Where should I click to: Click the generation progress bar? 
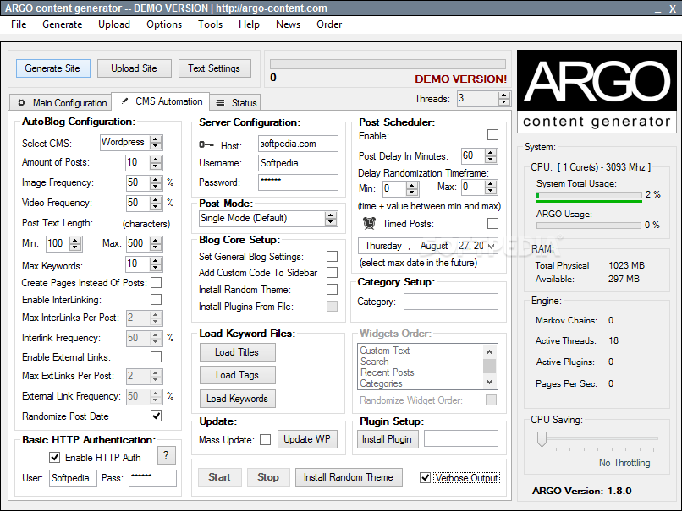coord(388,64)
